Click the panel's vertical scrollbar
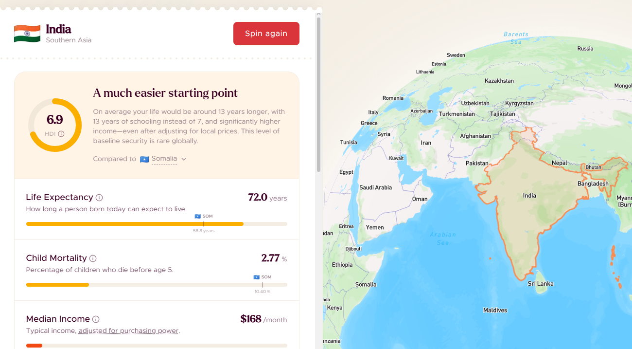This screenshot has height=349, width=632. (319, 95)
